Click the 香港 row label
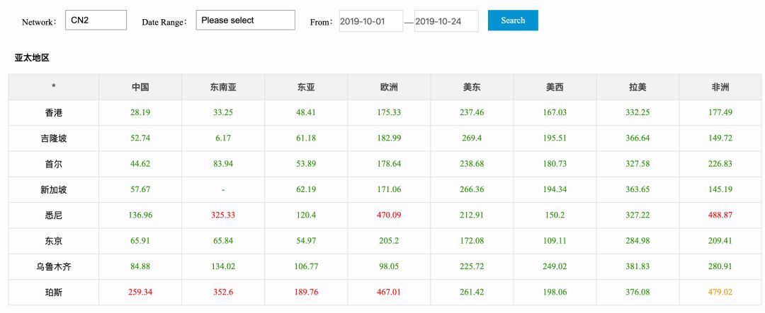The height and width of the screenshot is (313, 765). click(x=53, y=113)
